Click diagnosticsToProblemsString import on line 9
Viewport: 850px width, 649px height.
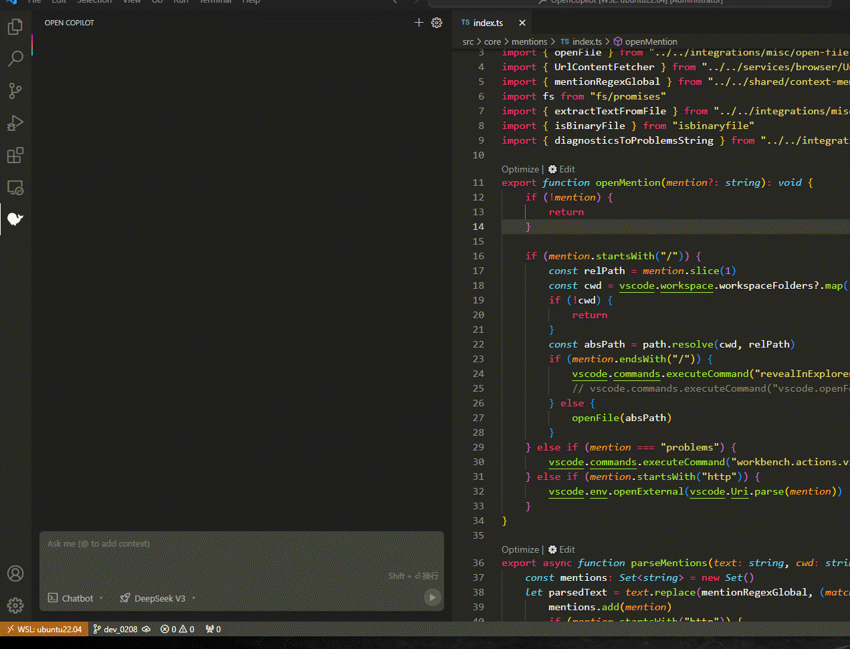pyautogui.click(x=634, y=140)
